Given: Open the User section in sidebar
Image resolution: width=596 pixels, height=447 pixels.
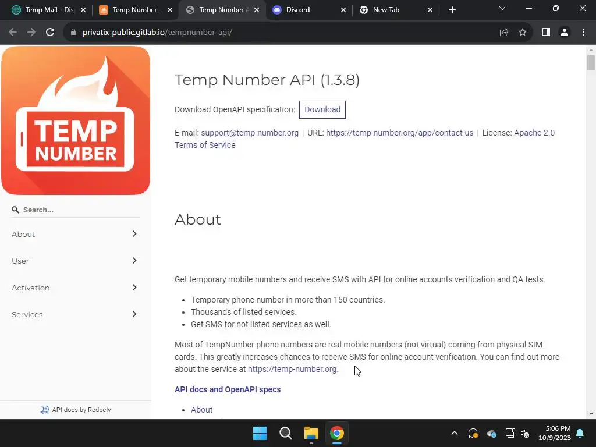Looking at the screenshot, I should tap(20, 261).
